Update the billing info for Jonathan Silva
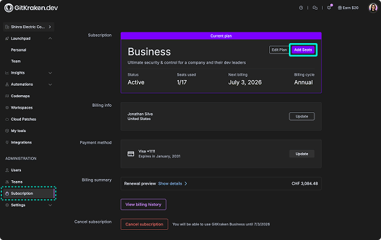This screenshot has height=240, width=381. [302, 116]
